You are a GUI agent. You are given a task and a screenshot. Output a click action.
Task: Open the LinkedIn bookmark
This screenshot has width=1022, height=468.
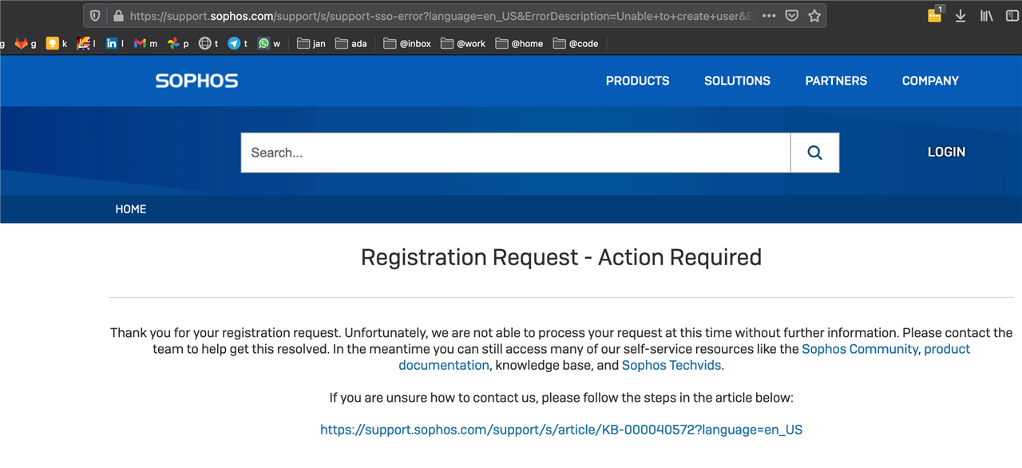pos(115,44)
